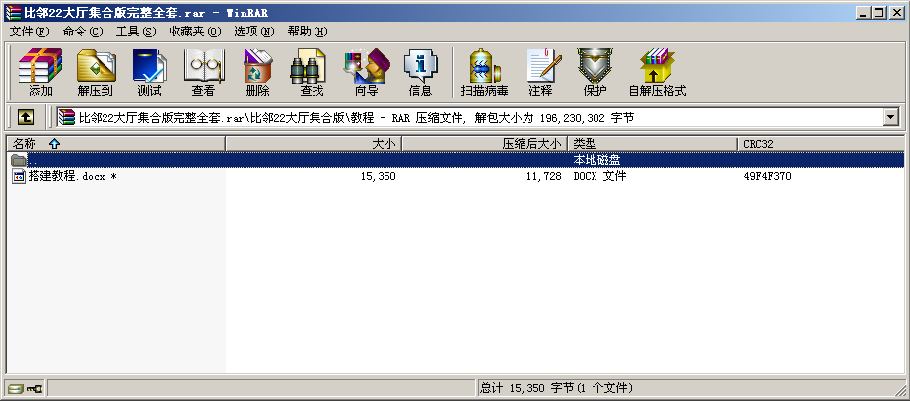
Task: Open the 收藏夹 (Favorites) menu
Action: coord(194,32)
